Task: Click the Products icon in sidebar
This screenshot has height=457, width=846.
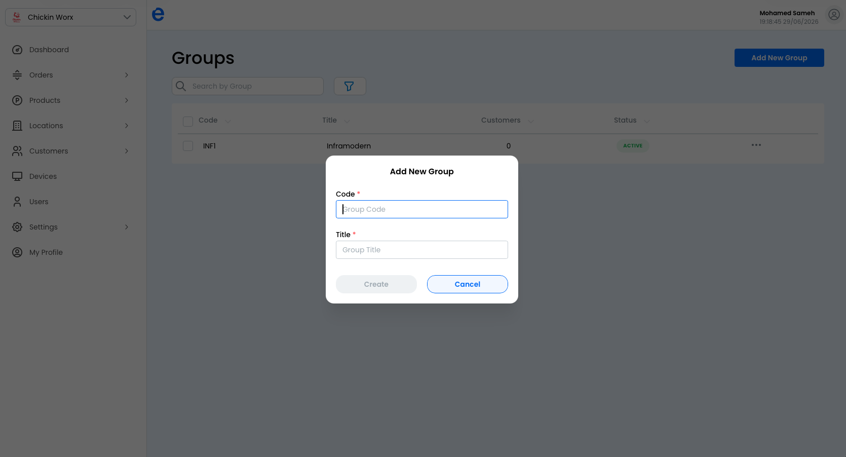Action: 17,100
